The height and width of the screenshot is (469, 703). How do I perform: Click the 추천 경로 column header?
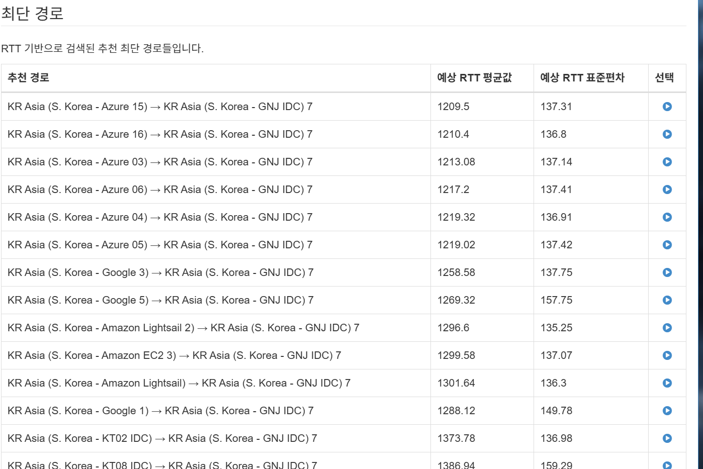click(x=28, y=78)
